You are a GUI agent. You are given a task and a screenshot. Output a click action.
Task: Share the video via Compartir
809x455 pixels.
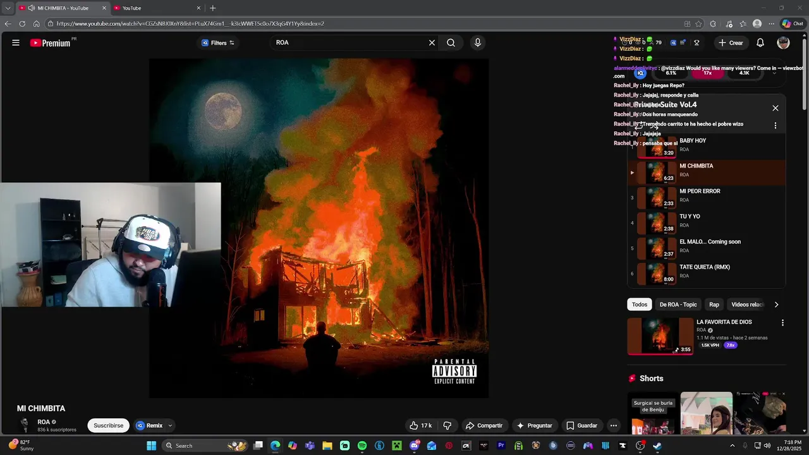[484, 426]
